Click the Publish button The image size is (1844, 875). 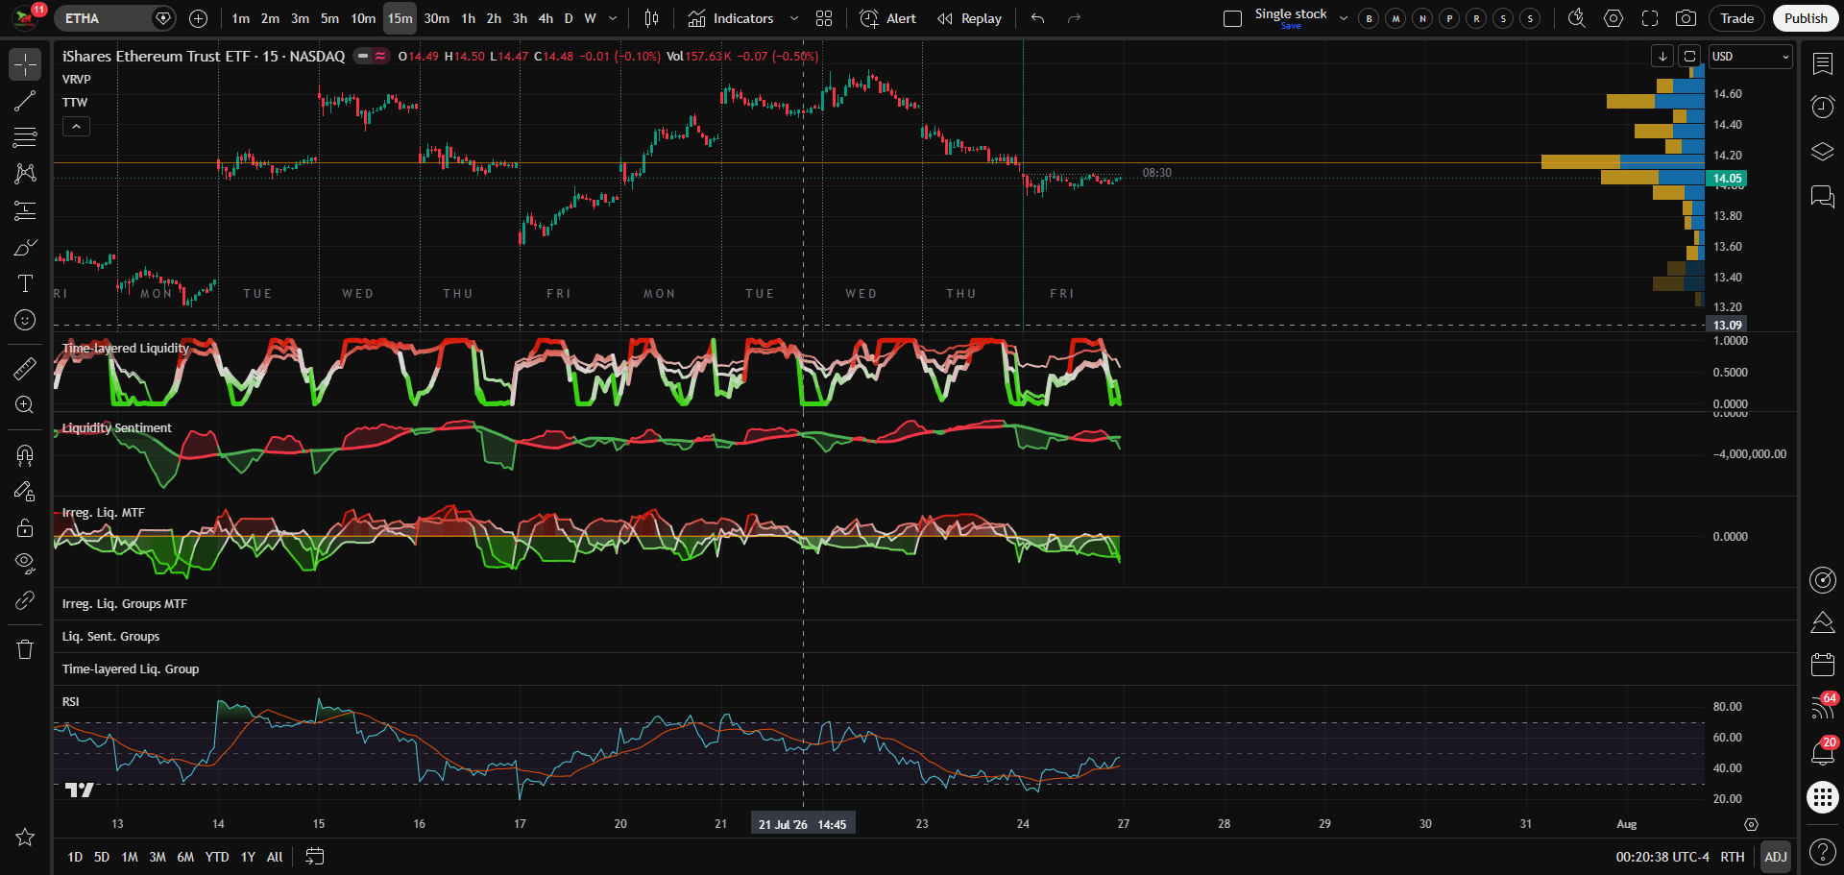(1806, 18)
